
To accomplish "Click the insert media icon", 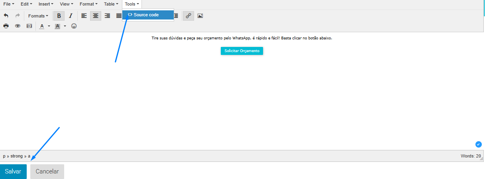I will pos(29,26).
